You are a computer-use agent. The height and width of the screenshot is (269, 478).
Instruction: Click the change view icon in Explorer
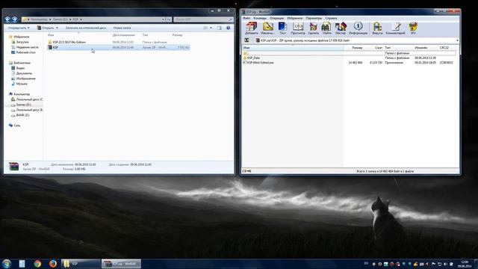(x=205, y=28)
